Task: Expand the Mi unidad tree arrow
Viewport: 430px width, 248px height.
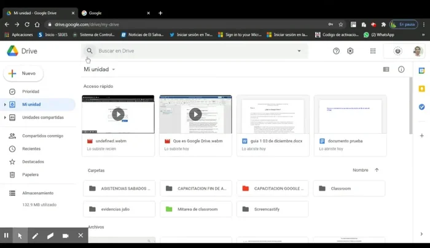Action: click(5, 104)
